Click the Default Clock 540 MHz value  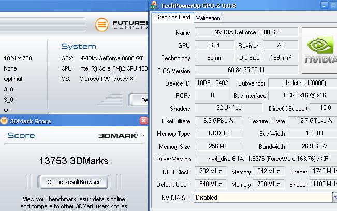point(210,184)
